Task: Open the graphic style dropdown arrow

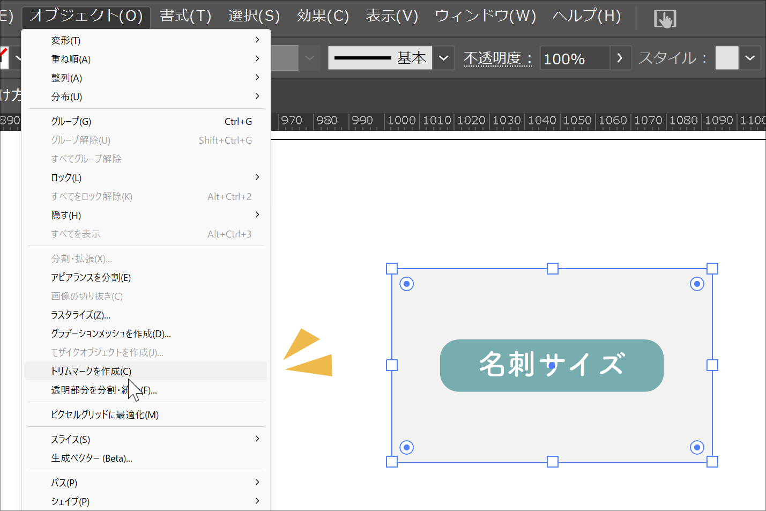Action: [x=750, y=58]
